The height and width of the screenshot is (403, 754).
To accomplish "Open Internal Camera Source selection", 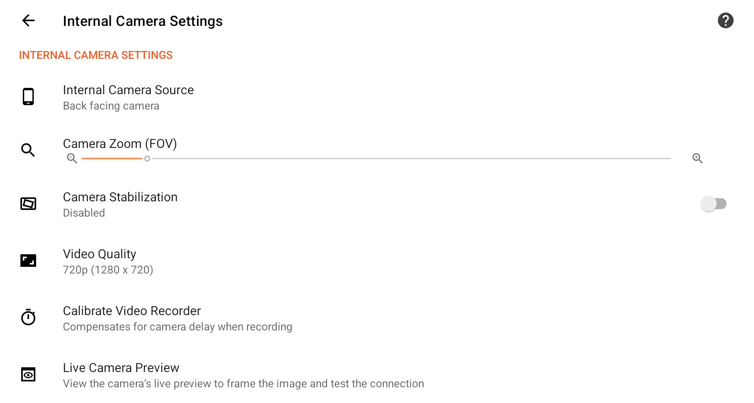I will coord(128,90).
